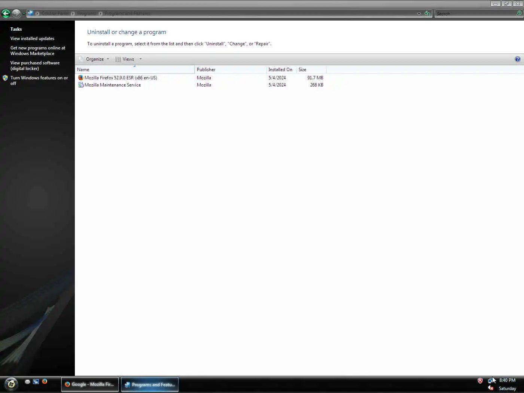This screenshot has width=524, height=393.
Task: Click the greyed-out forward navigation button
Action: [x=16, y=14]
